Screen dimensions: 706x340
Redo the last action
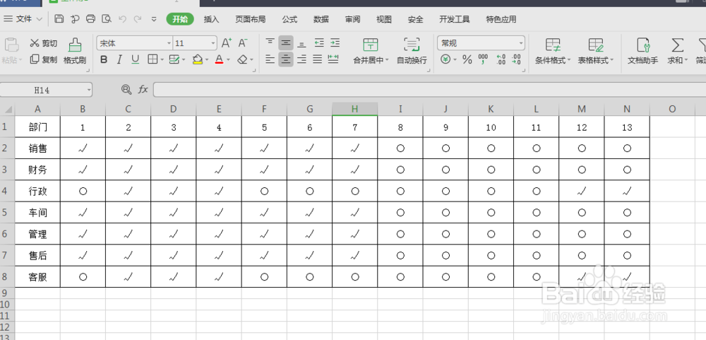138,19
